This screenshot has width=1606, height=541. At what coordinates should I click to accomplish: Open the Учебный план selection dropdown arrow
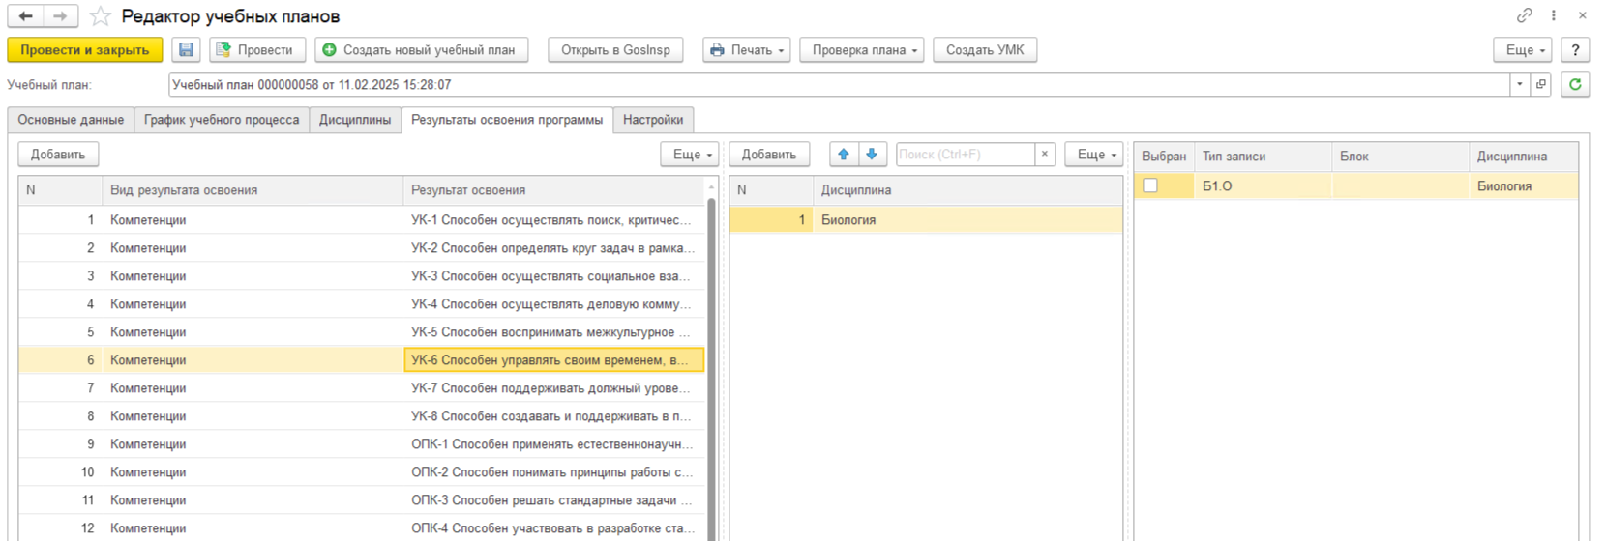(x=1519, y=85)
